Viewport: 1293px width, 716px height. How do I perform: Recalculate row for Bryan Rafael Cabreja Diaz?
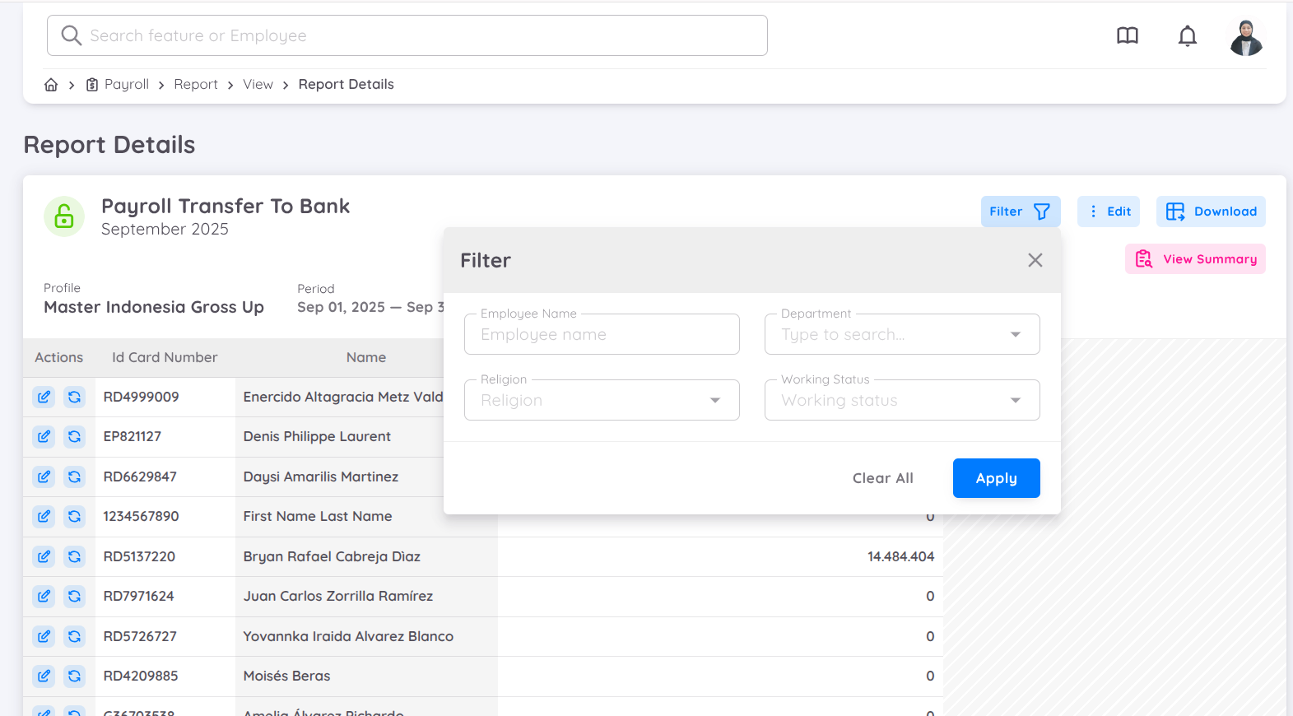pyautogui.click(x=74, y=556)
